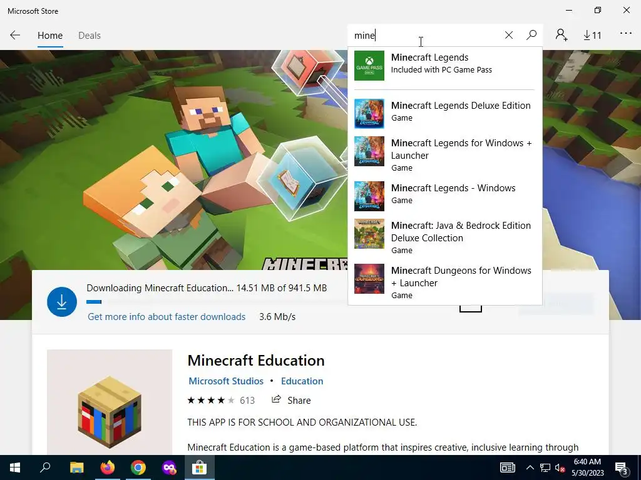Click the blue download status icon
Screen dimensions: 641x480
point(62,302)
